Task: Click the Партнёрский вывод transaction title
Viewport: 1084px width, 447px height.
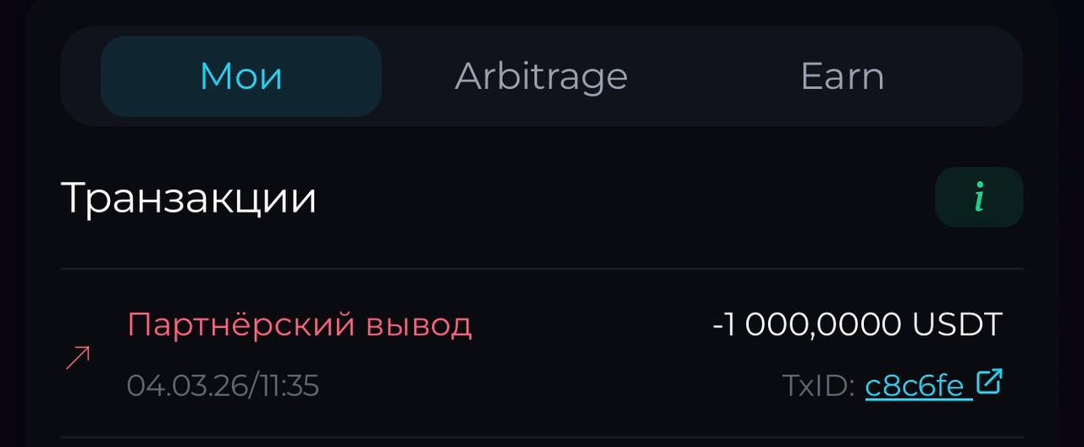Action: [x=300, y=324]
